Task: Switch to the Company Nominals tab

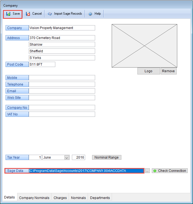Action: [x=34, y=198]
